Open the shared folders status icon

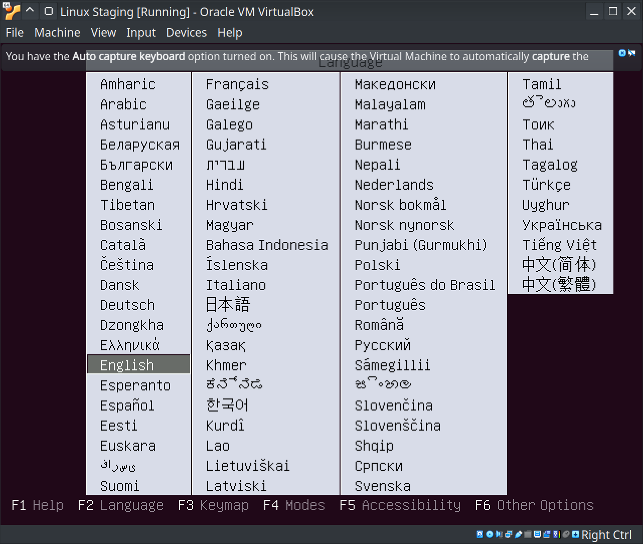[x=528, y=534]
